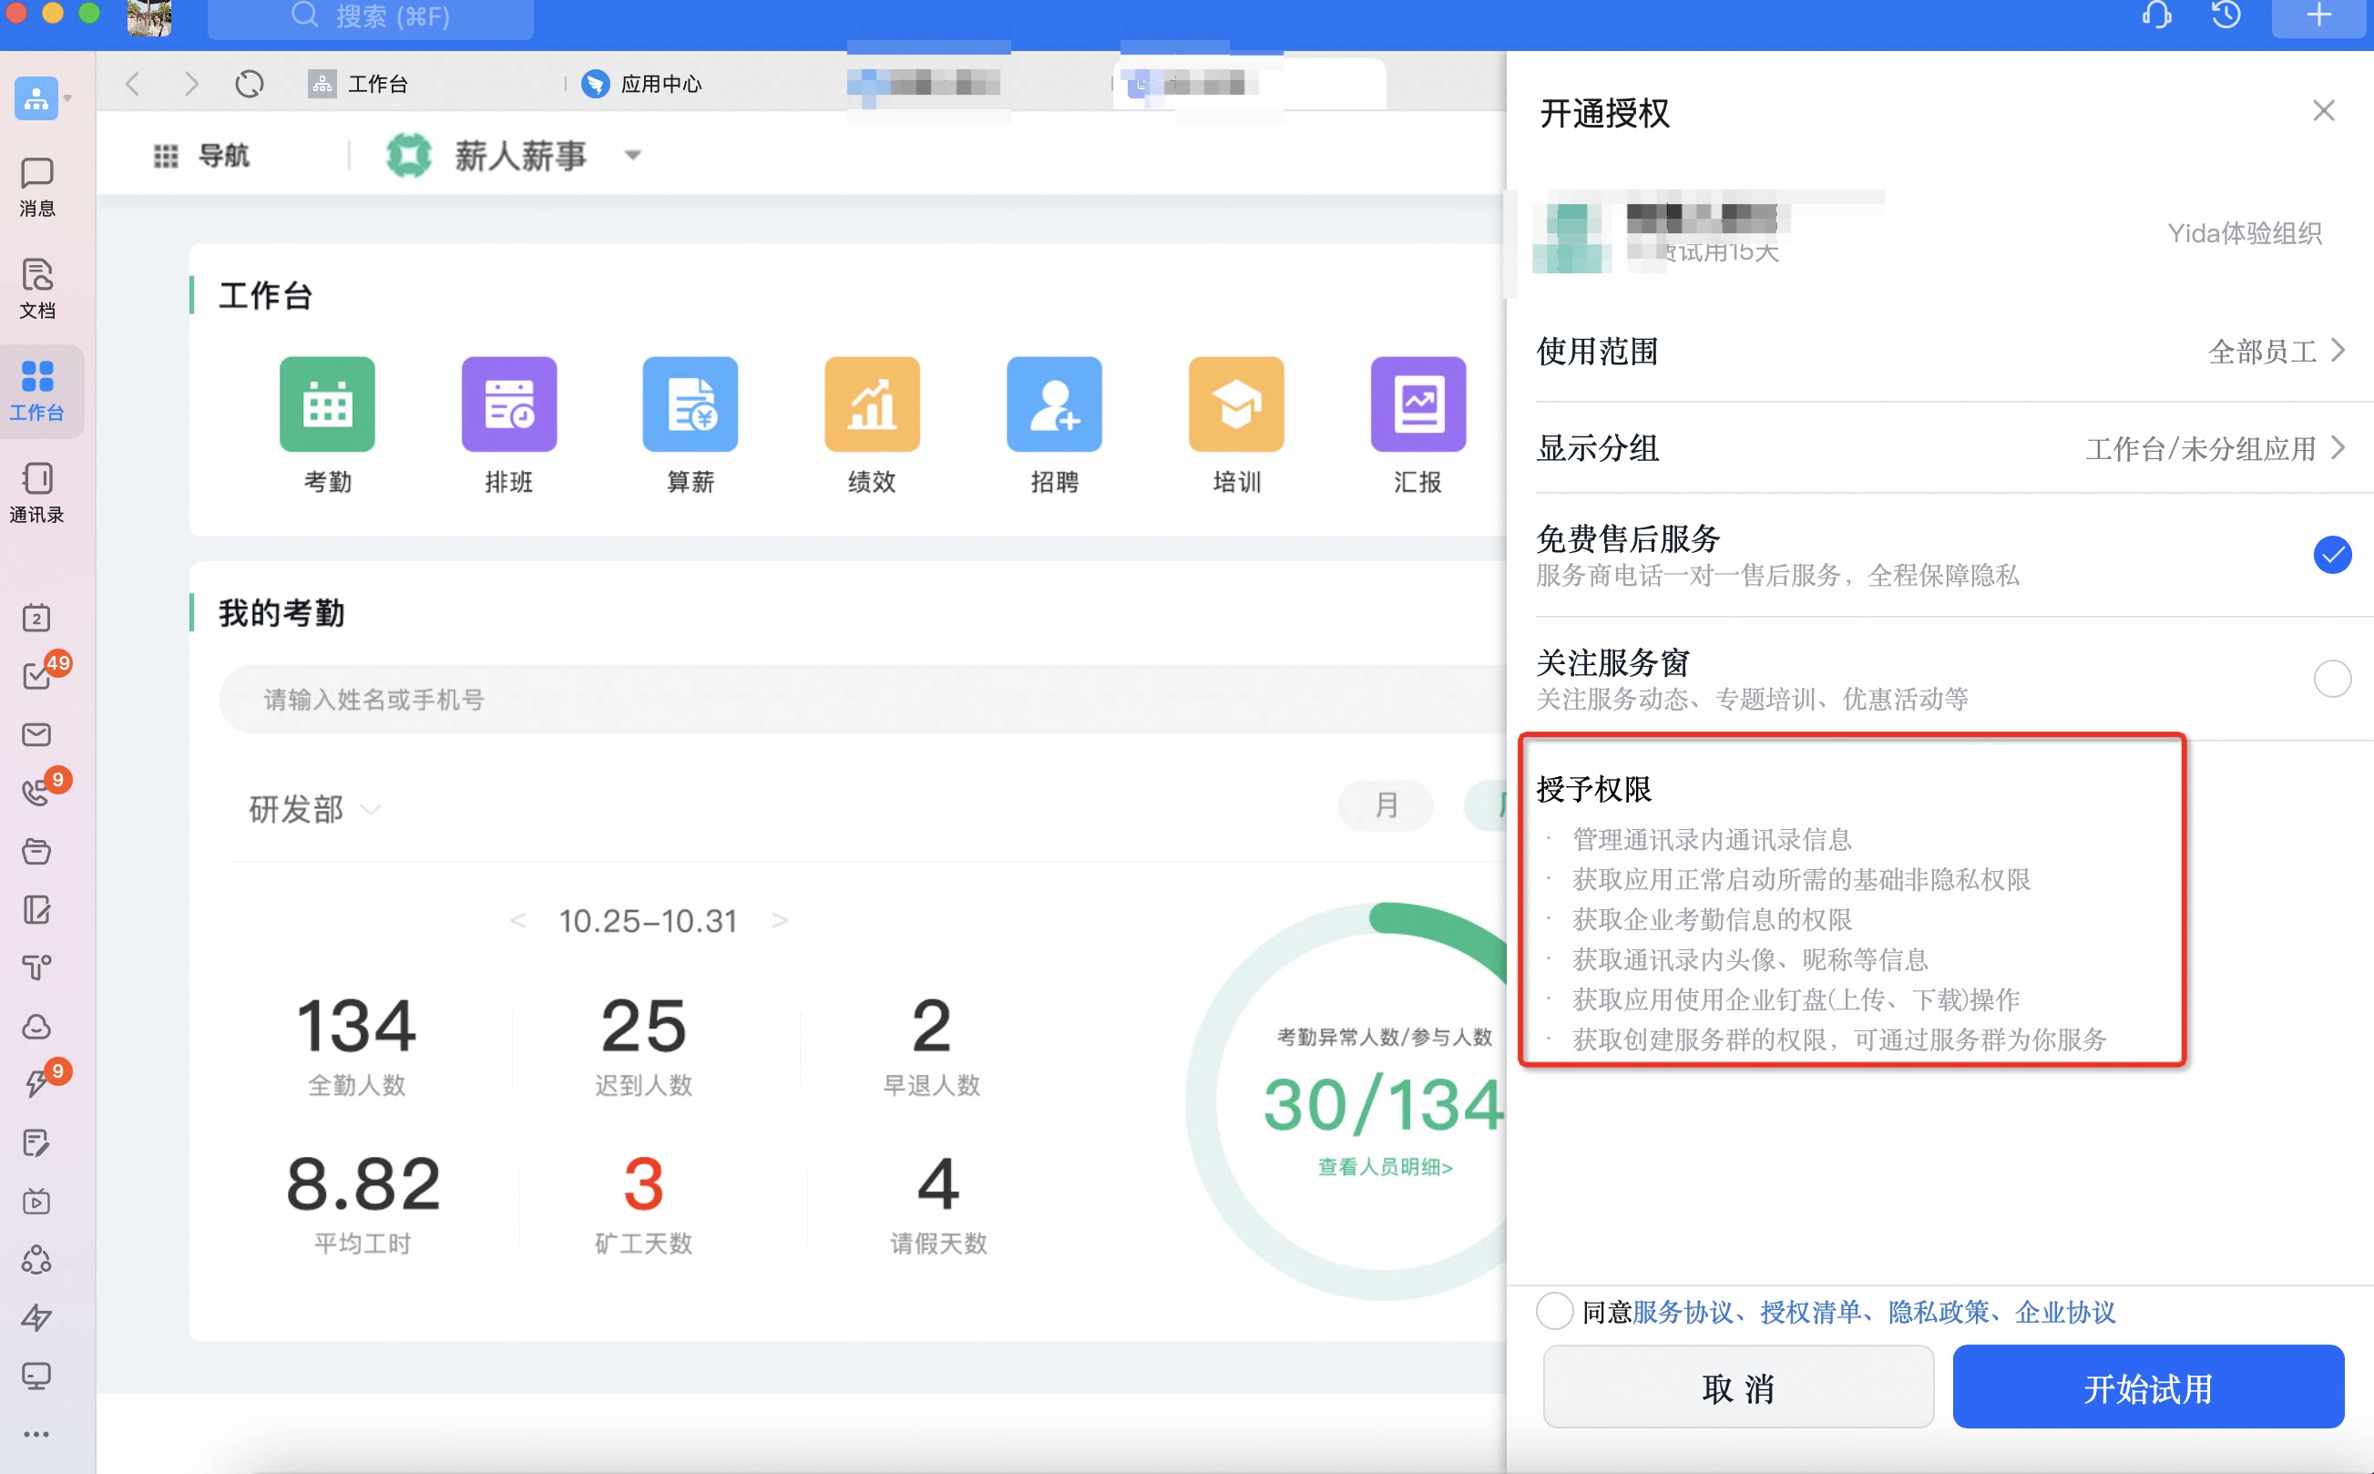Switch to the 应用中心 tab

(x=643, y=84)
